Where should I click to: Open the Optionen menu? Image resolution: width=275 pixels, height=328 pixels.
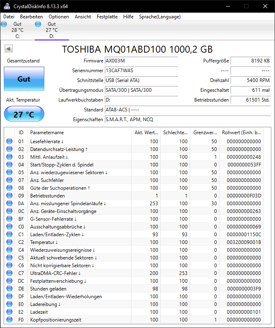[x=58, y=17]
